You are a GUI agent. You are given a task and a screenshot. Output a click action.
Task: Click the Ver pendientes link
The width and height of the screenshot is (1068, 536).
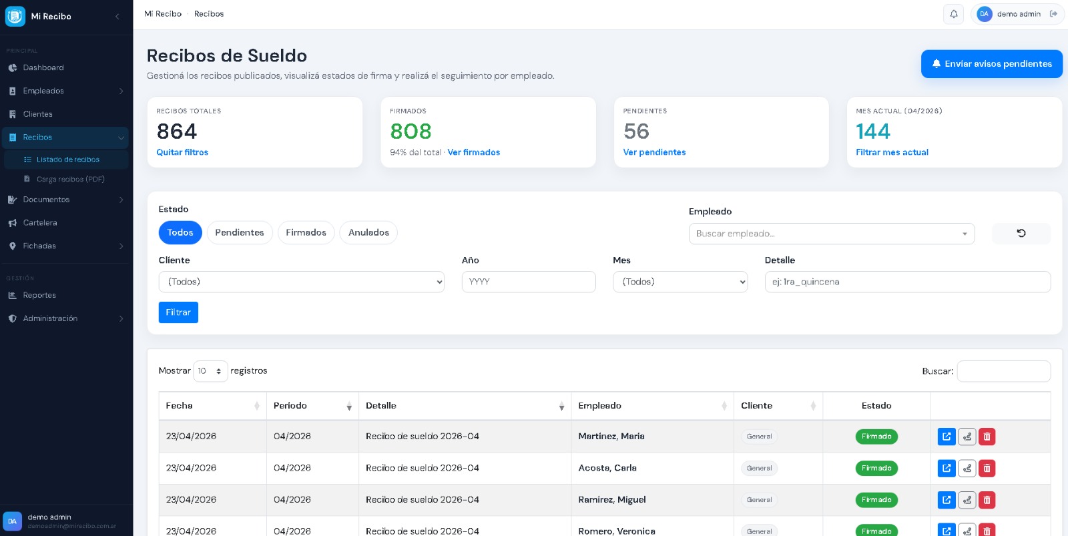[654, 152]
